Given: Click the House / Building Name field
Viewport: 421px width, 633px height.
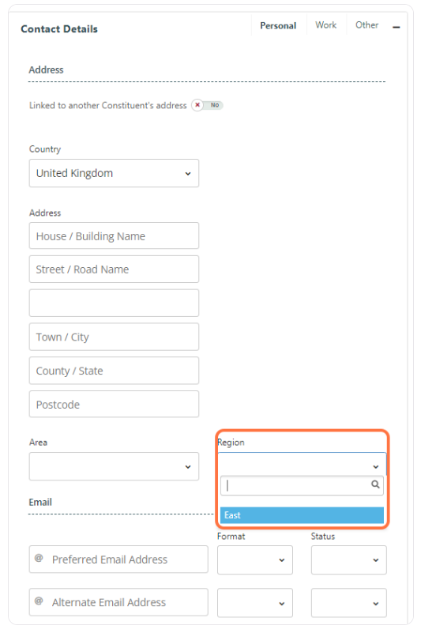Looking at the screenshot, I should tap(114, 235).
